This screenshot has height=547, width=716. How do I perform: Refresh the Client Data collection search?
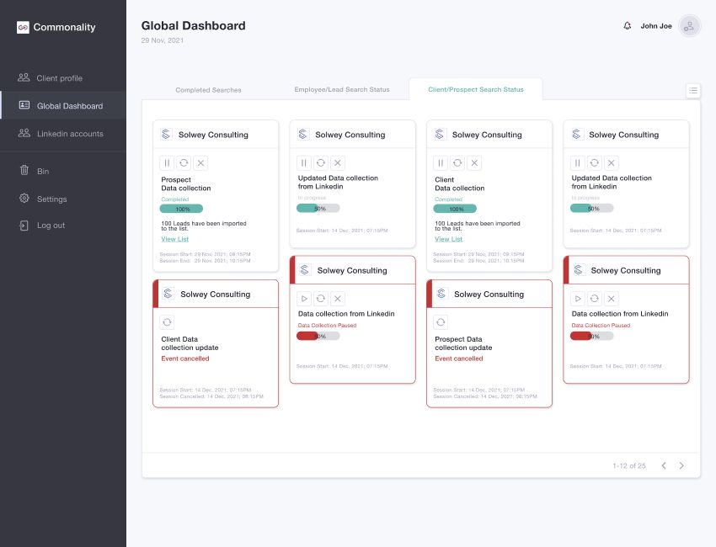point(457,163)
